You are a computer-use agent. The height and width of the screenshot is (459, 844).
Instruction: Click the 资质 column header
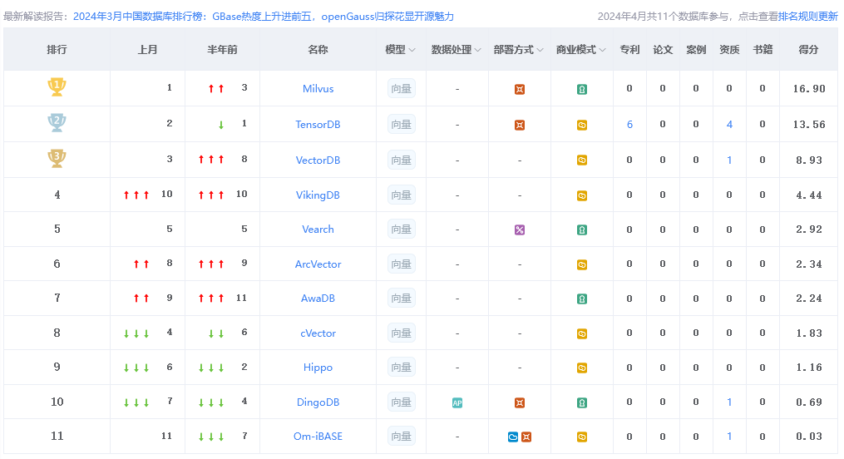[x=729, y=50]
